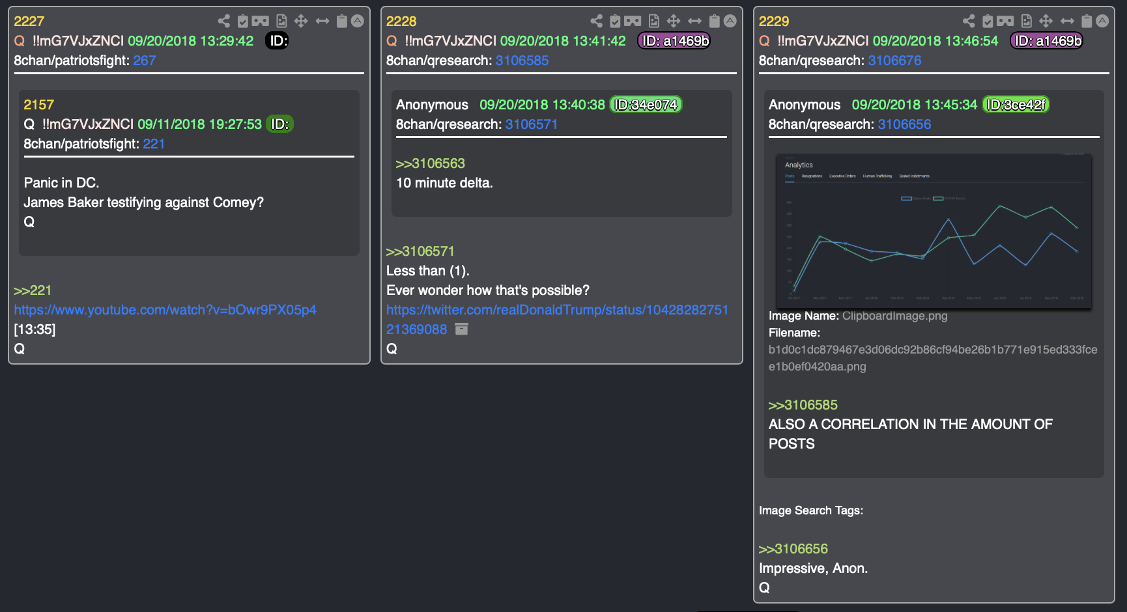Viewport: 1127px width, 612px height.
Task: Click the 'Impressive, Anon.' text
Action: tap(813, 568)
